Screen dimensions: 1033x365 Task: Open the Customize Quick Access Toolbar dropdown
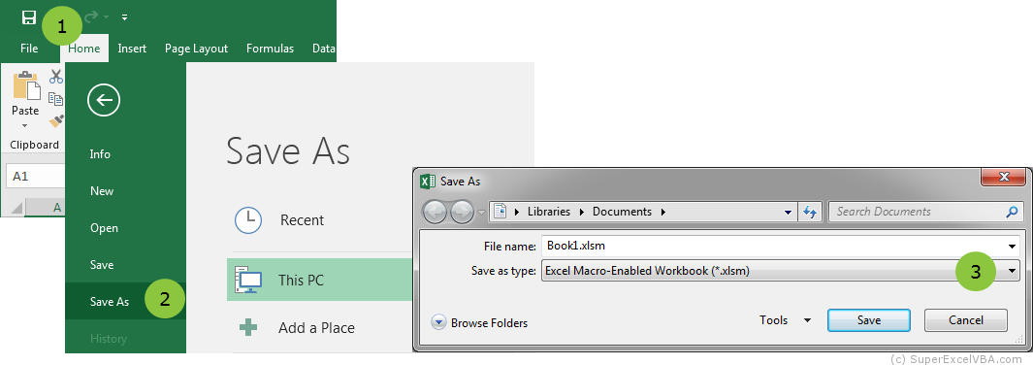124,17
